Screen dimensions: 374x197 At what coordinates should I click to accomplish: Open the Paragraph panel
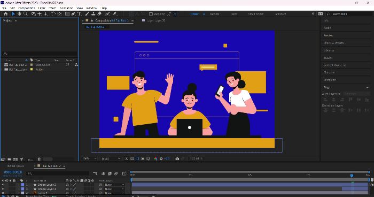330,80
